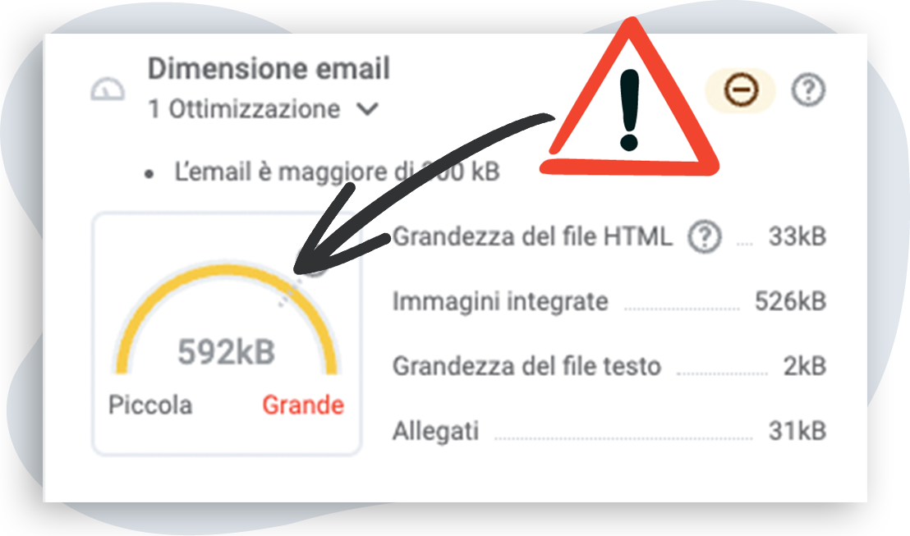Screen dimensions: 910x536
Task: Click the Dimensione email heading
Action: [x=269, y=68]
